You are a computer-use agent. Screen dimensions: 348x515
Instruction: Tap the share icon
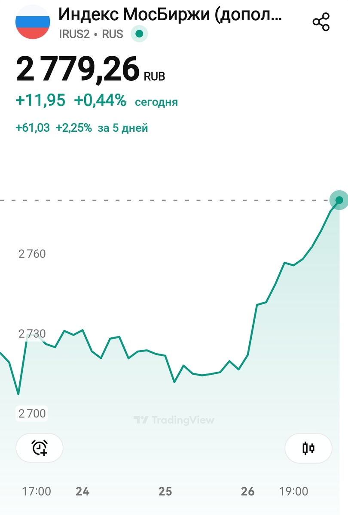321,22
